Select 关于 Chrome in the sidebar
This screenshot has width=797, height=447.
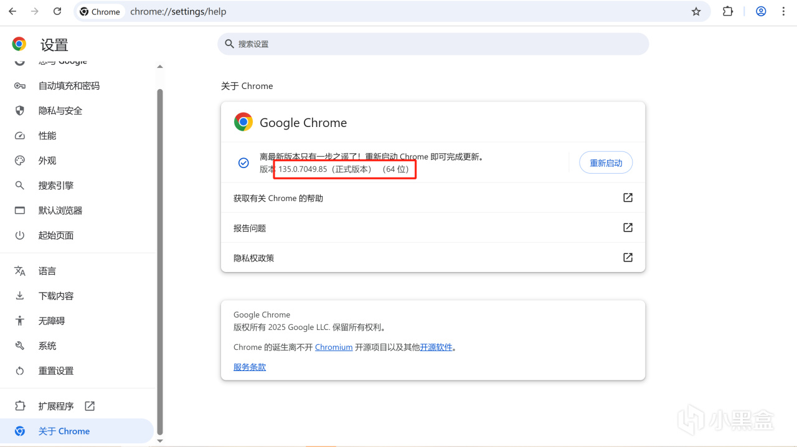click(x=77, y=431)
